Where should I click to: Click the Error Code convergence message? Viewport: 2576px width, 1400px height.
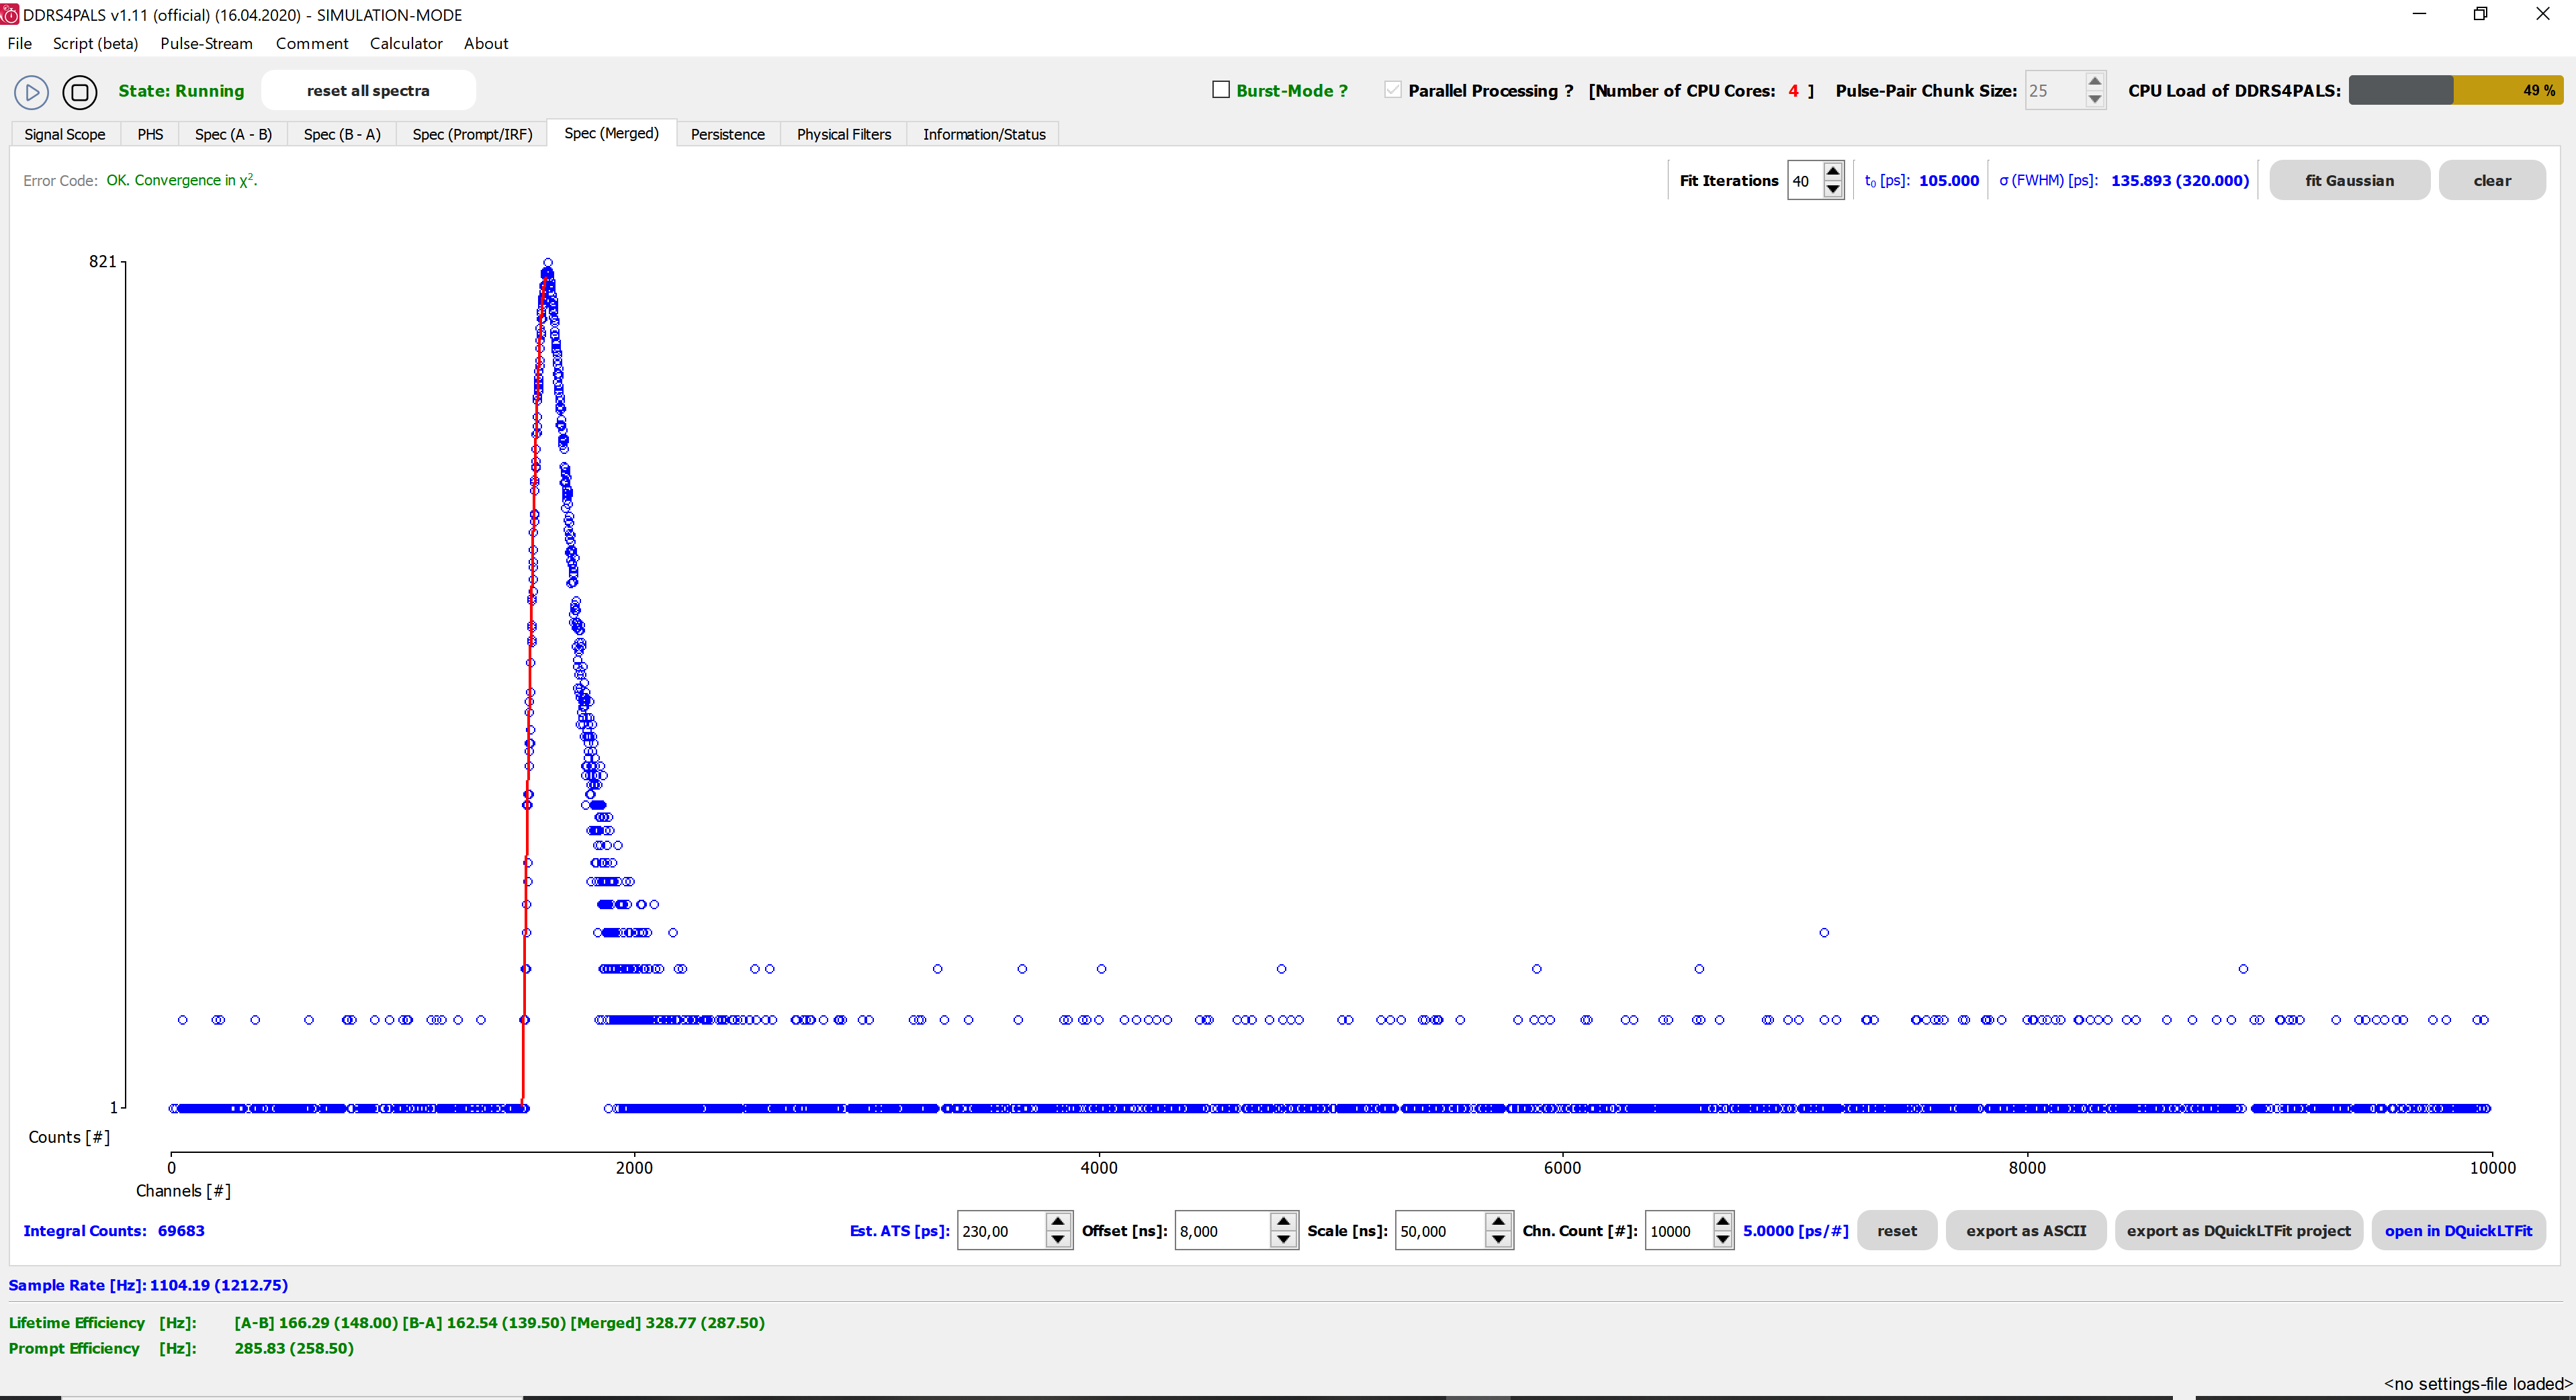click(182, 180)
